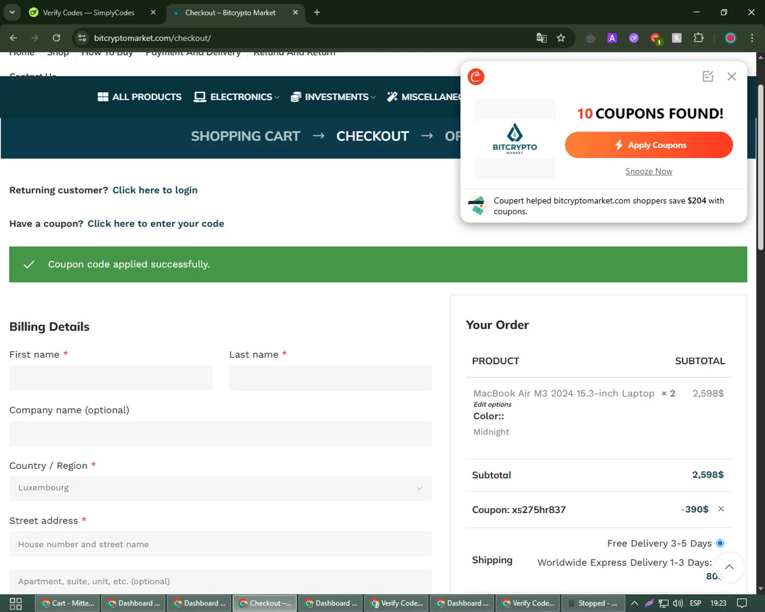This screenshot has width=765, height=612.
Task: Select the Checkout – Bitcrypto Market tab
Action: [x=231, y=12]
